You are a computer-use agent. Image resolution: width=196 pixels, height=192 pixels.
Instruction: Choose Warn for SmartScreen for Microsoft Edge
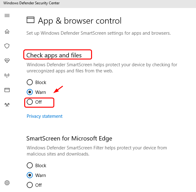coord(30,175)
